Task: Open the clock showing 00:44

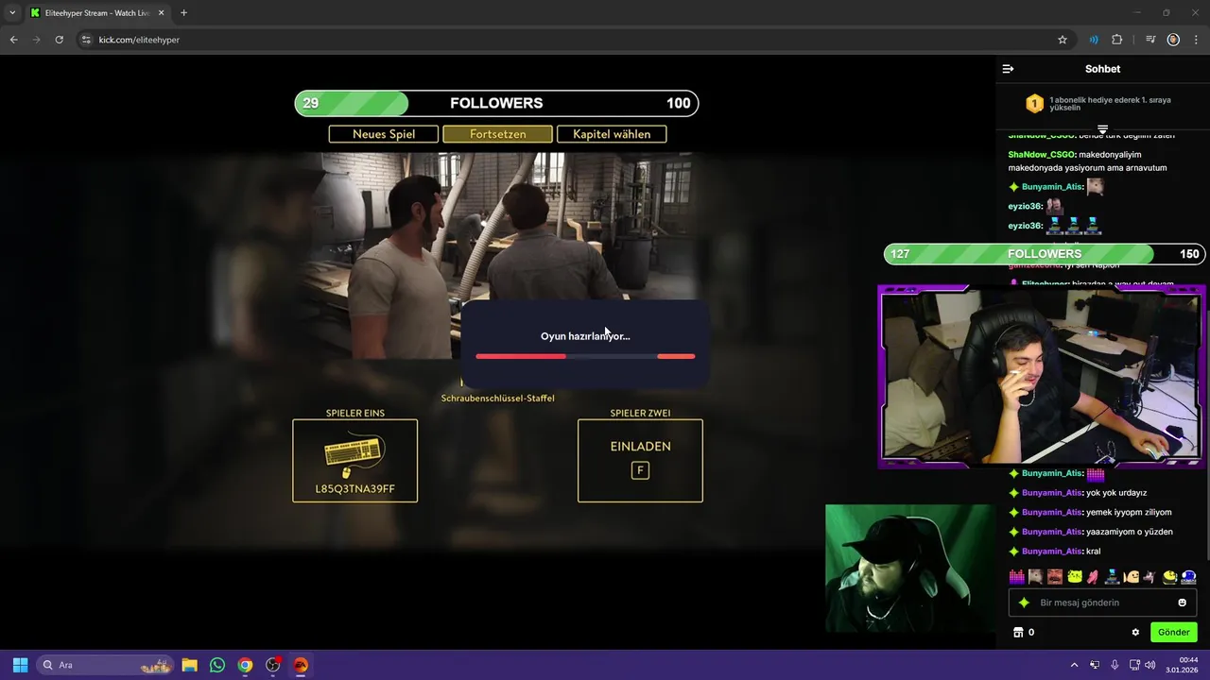Action: coord(1182,665)
